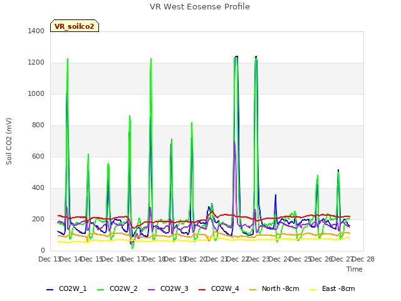Toggle North -8cm legend entry

tap(274, 288)
